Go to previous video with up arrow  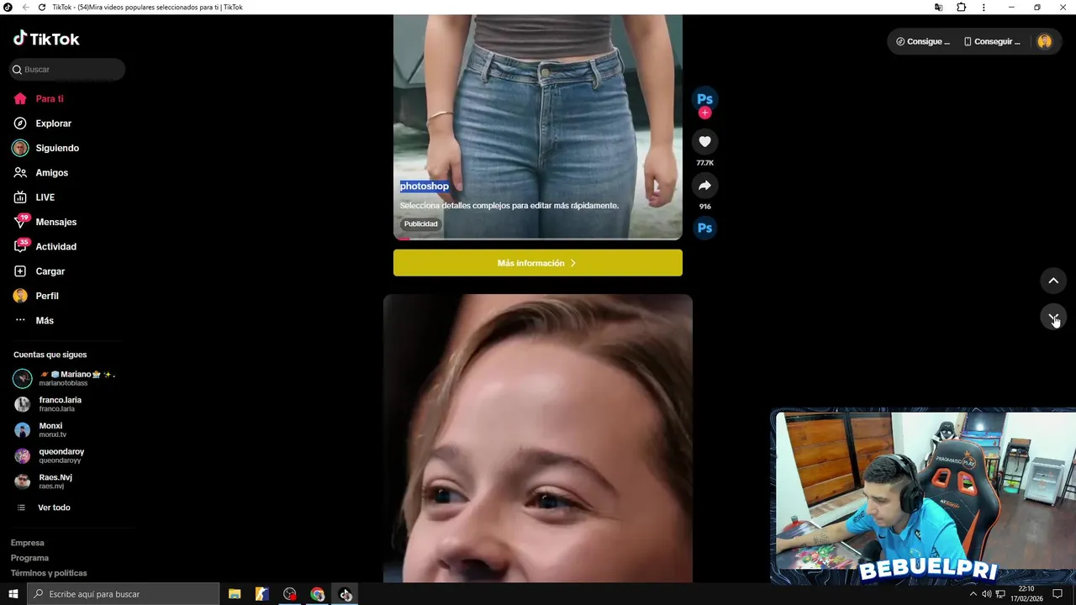(1053, 281)
